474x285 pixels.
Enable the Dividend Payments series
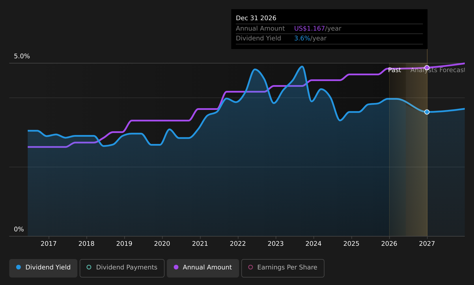pos(122,268)
